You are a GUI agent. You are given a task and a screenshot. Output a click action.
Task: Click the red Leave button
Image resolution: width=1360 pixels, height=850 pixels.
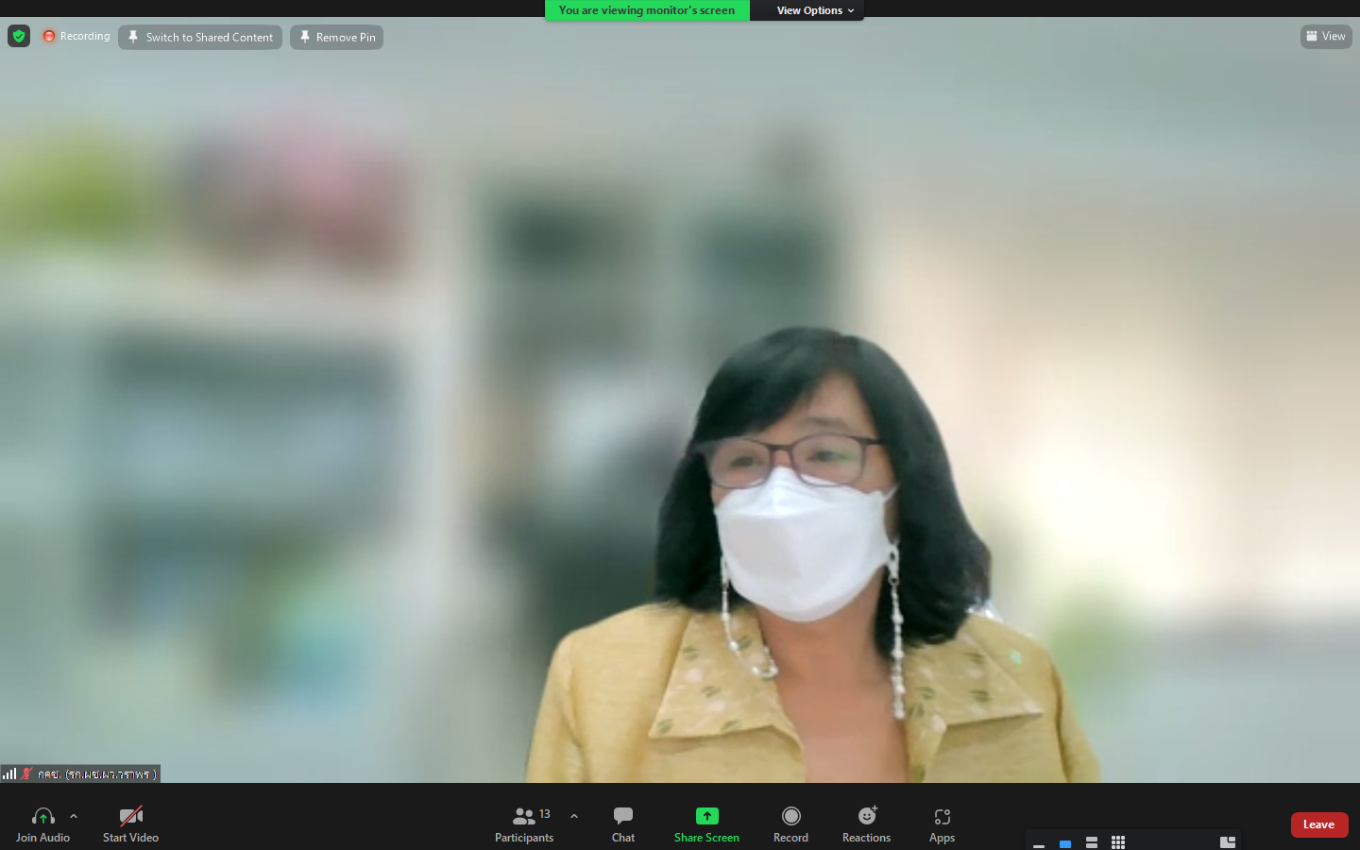pyautogui.click(x=1319, y=824)
